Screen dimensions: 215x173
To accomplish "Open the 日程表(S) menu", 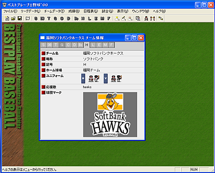I will click(91, 11).
